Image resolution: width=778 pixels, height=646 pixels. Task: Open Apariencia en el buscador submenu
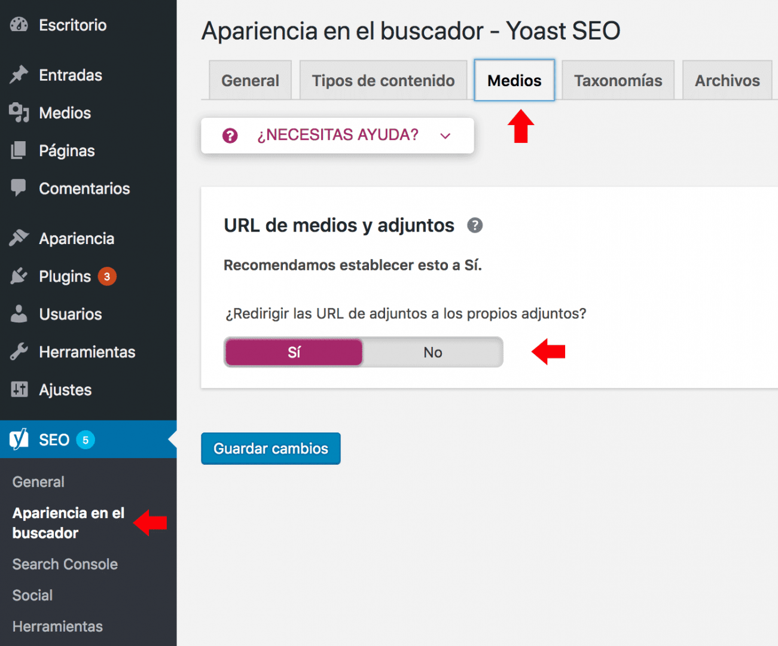tap(68, 523)
